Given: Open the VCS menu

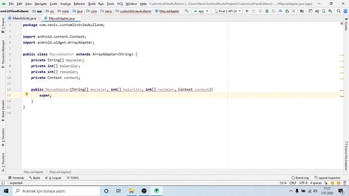Looking at the screenshot, I should pyautogui.click(x=120, y=4).
